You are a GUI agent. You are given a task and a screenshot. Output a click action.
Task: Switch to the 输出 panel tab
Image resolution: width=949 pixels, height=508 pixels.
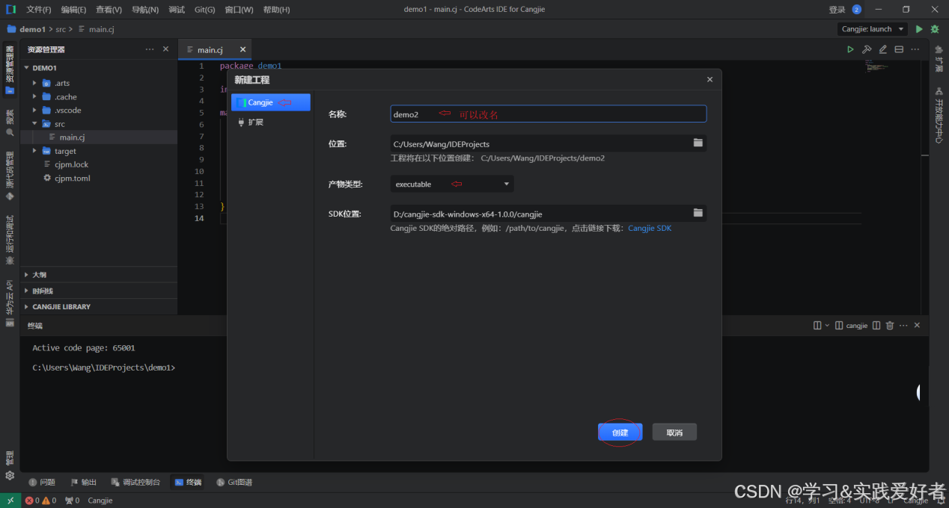[x=84, y=483]
